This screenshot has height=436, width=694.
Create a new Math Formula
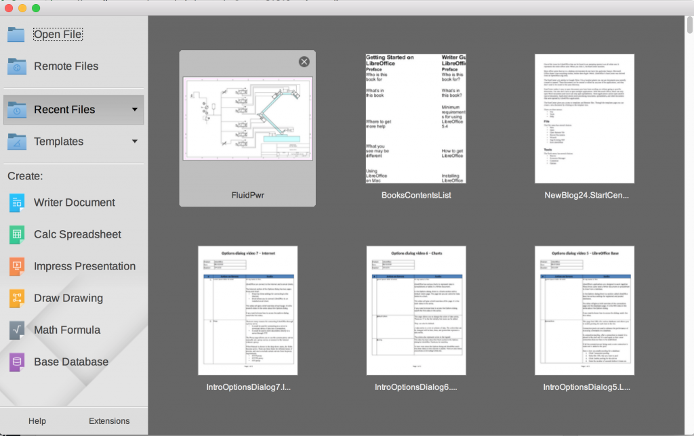pos(67,330)
